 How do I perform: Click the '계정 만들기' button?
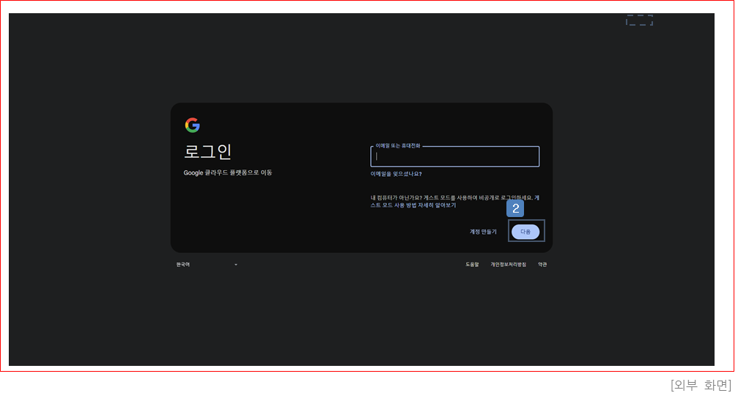[x=483, y=232]
